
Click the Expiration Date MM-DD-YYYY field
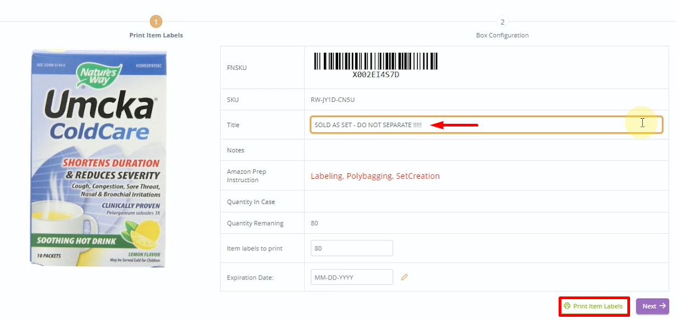(x=351, y=277)
